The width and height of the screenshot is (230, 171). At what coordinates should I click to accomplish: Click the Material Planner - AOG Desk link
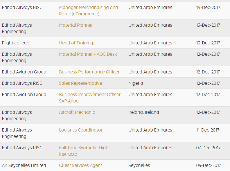point(88,54)
